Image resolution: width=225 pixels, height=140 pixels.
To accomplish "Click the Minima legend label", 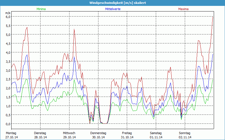I will 41,9.
